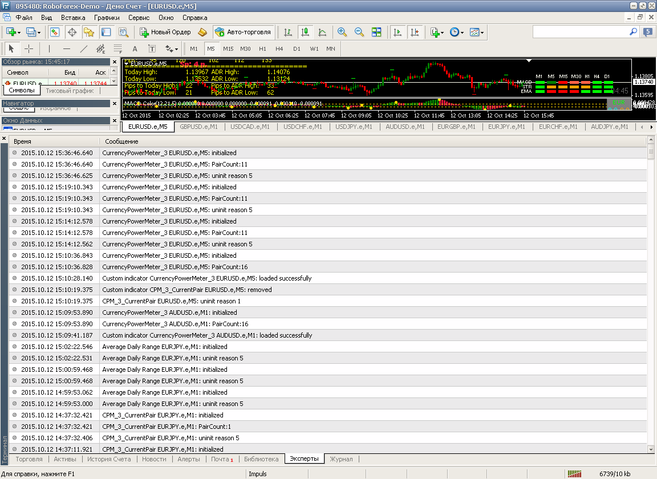Open the Strategy Tester magnifier icon
The height and width of the screenshot is (479, 657).
123,33
